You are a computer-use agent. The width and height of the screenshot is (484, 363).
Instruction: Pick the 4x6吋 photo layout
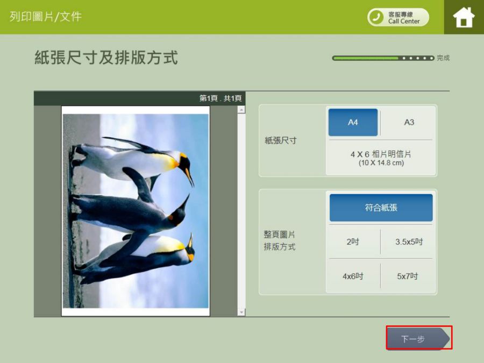[353, 276]
